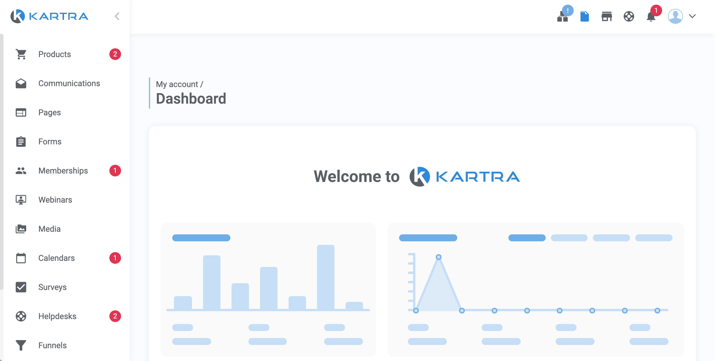
Task: Click the line chart placeholder thumbnail
Action: pyautogui.click(x=536, y=290)
